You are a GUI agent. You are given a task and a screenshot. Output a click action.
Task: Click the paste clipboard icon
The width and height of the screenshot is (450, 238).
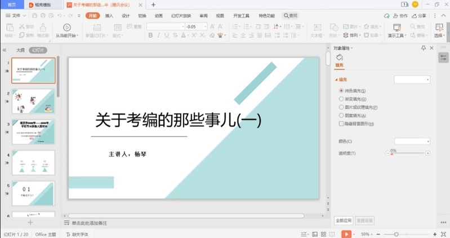tap(9, 28)
